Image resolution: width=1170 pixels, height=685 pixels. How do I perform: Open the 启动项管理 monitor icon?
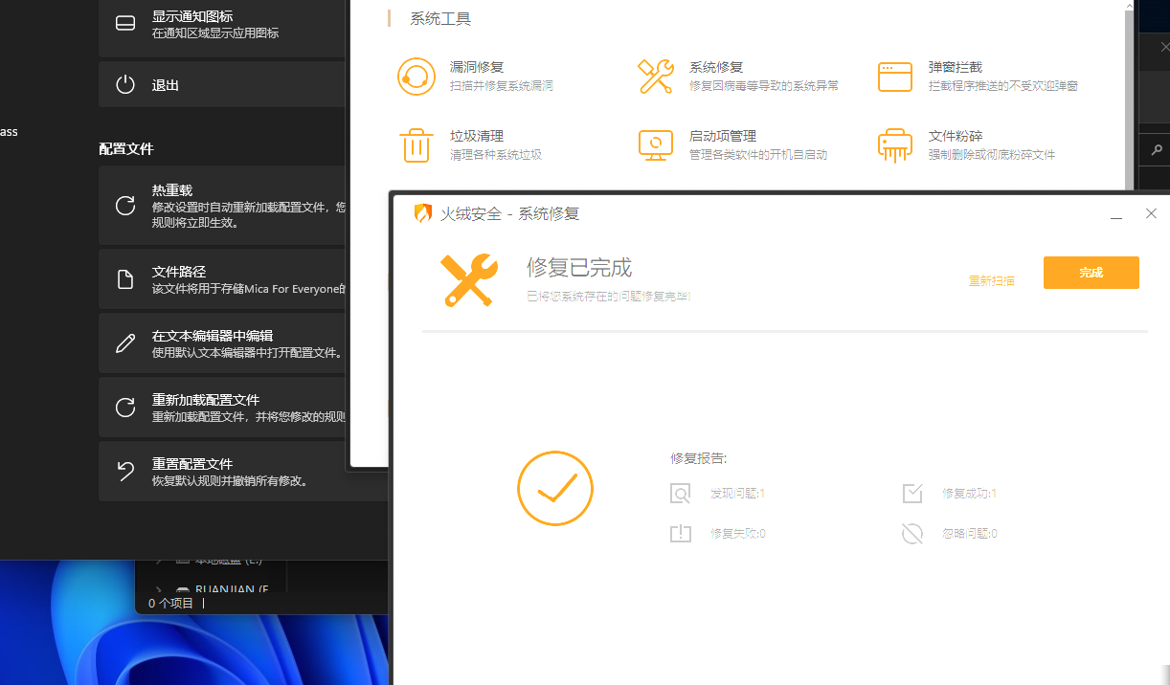pyautogui.click(x=656, y=145)
